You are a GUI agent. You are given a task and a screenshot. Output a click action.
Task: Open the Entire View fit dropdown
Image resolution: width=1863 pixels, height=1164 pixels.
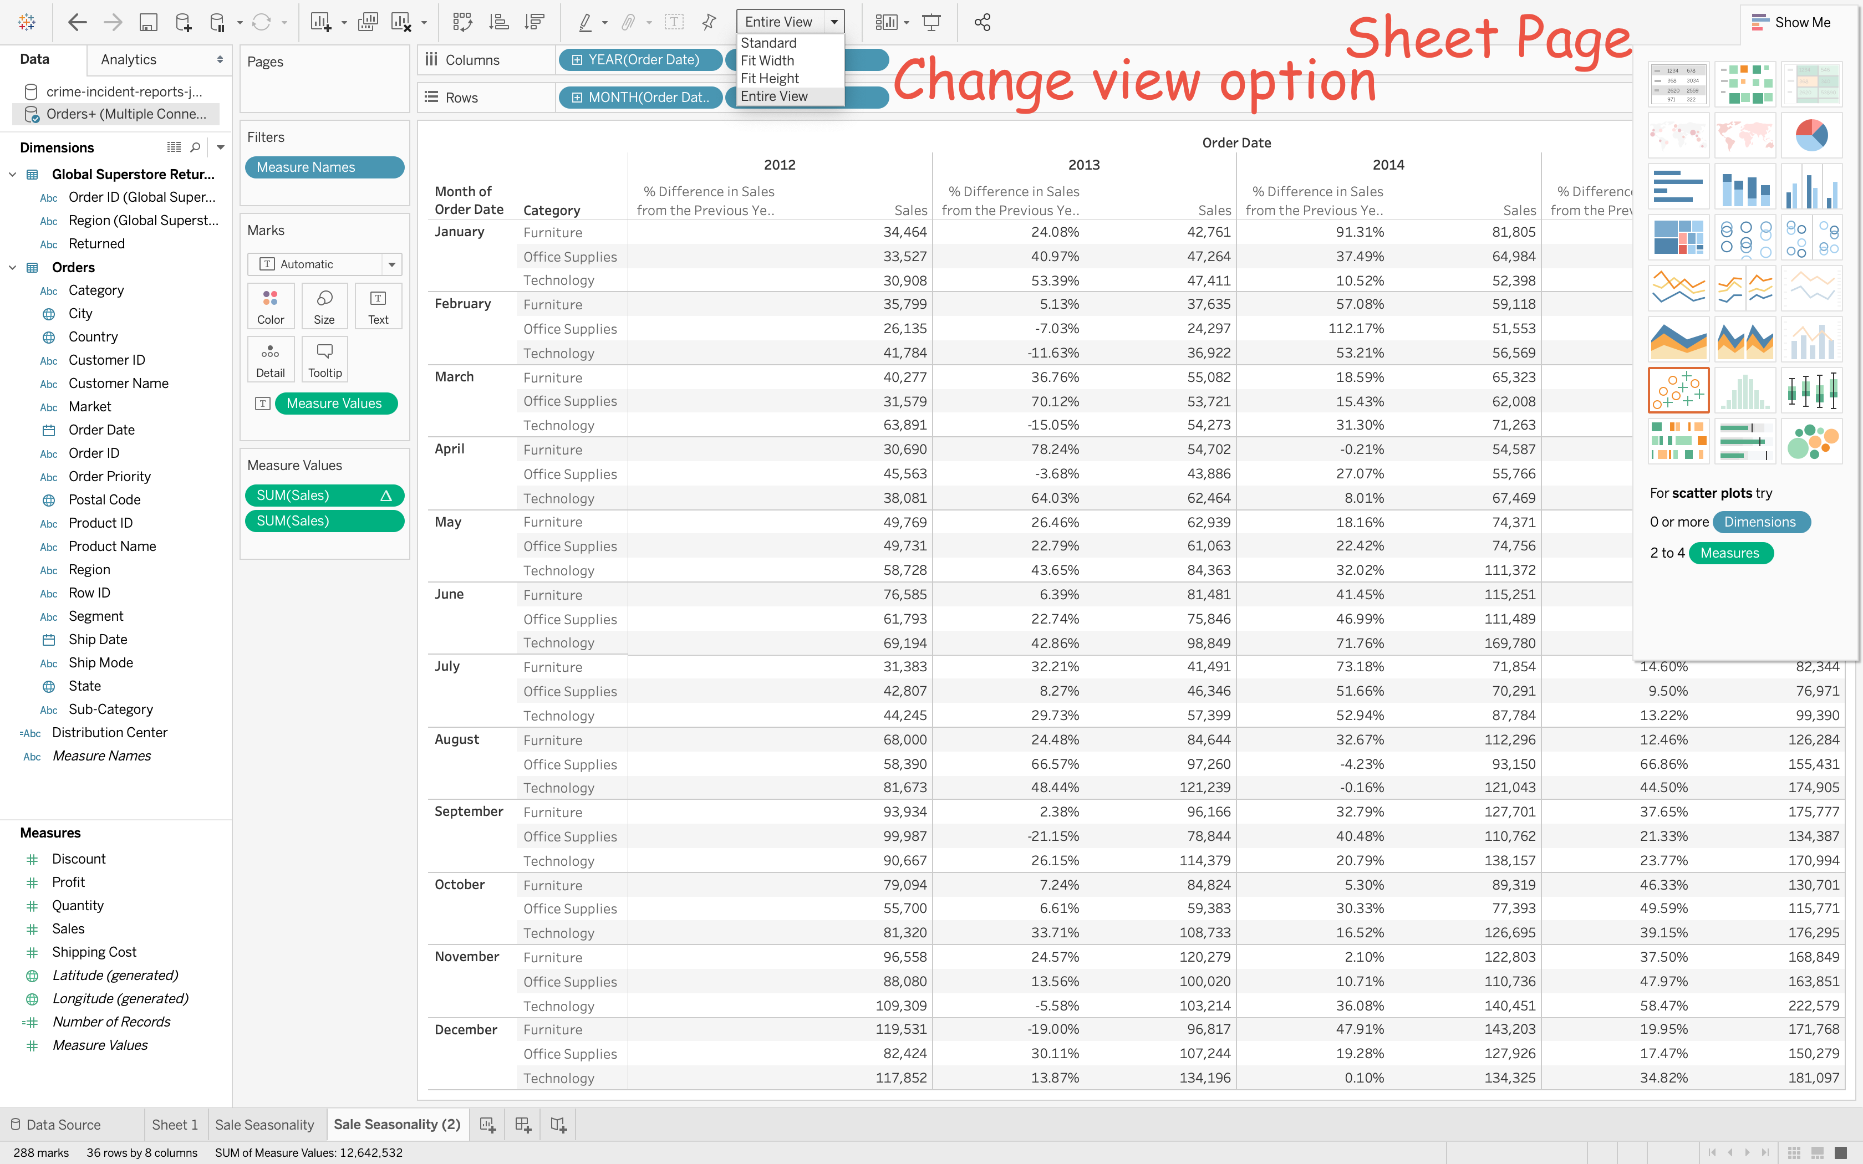pyautogui.click(x=834, y=22)
